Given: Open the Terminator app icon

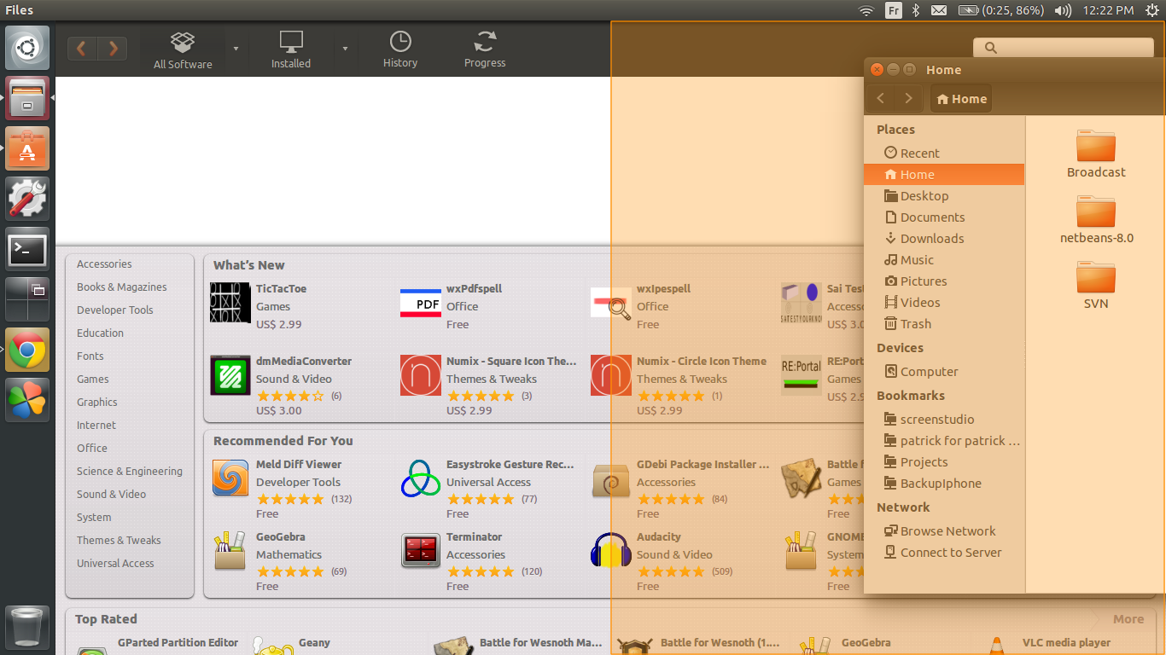Looking at the screenshot, I should (421, 551).
